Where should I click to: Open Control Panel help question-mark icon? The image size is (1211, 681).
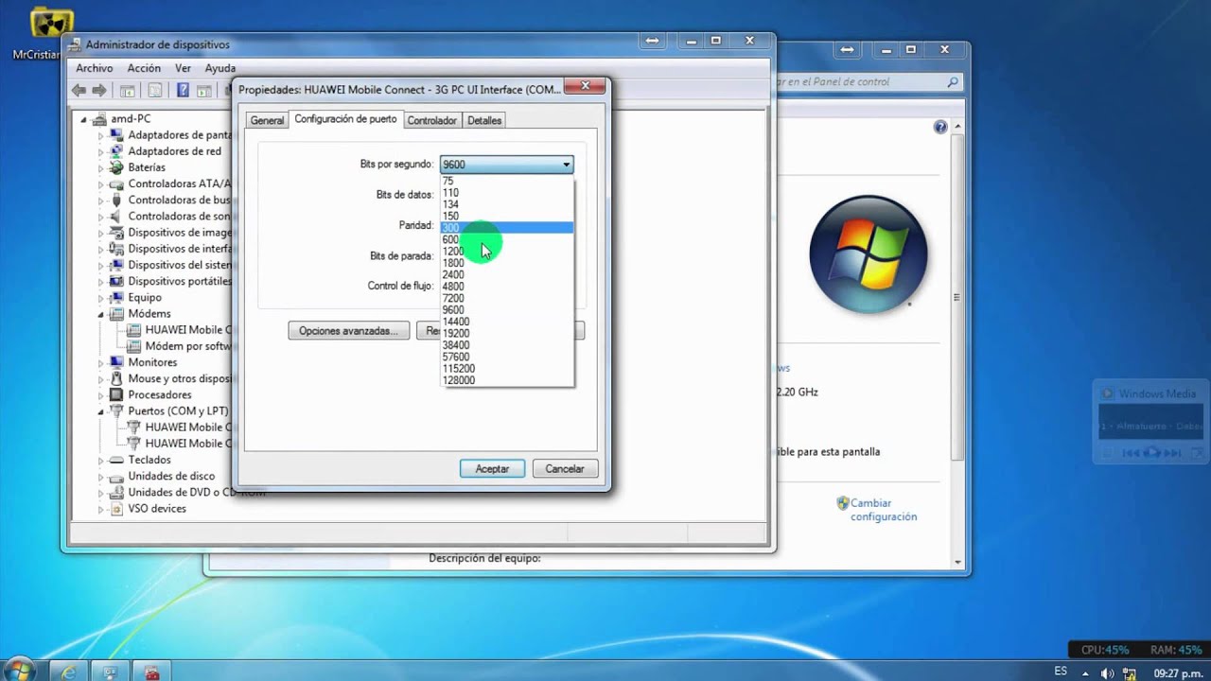pyautogui.click(x=940, y=127)
